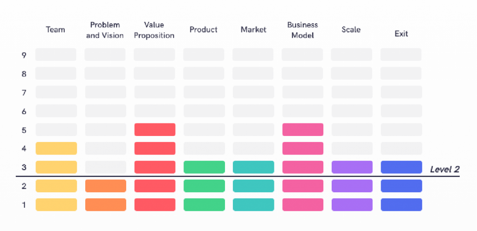Select the purple Scale cell at level 3
This screenshot has width=477, height=231.
click(x=352, y=167)
